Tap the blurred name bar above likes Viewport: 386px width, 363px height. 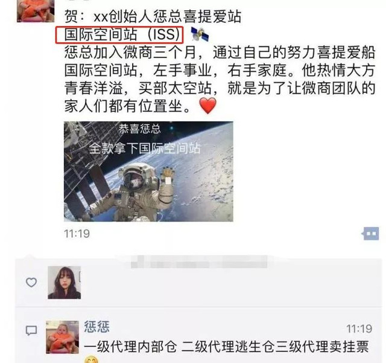tap(199, 262)
